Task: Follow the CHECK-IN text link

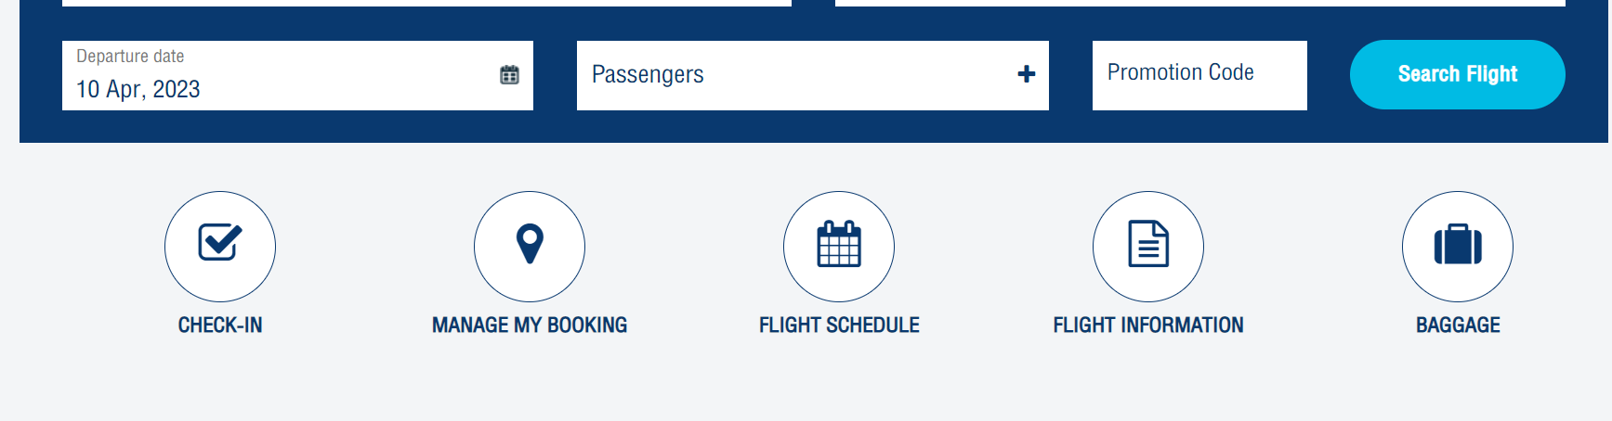Action: point(220,325)
